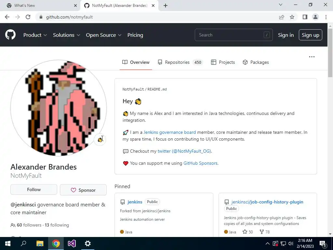The width and height of the screenshot is (333, 250).
Task: Click the Chrome taskbar icon
Action: pyautogui.click(x=56, y=243)
